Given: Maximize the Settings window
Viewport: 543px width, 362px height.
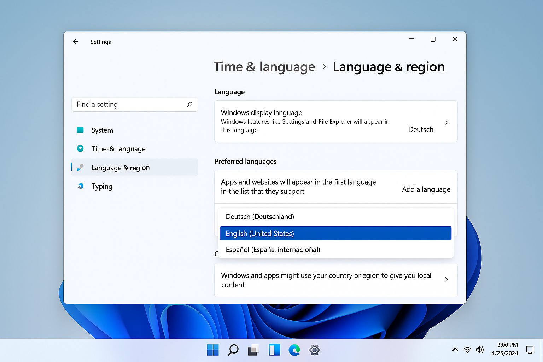Looking at the screenshot, I should [433, 39].
